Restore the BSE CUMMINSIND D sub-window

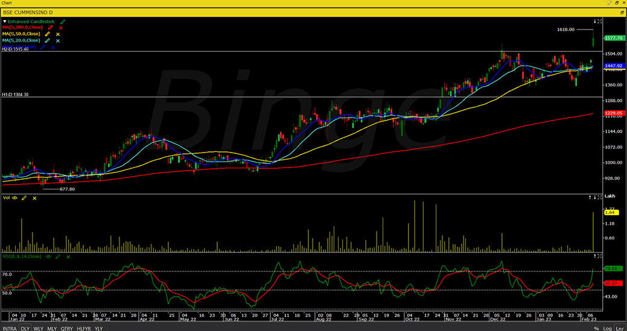(622, 13)
